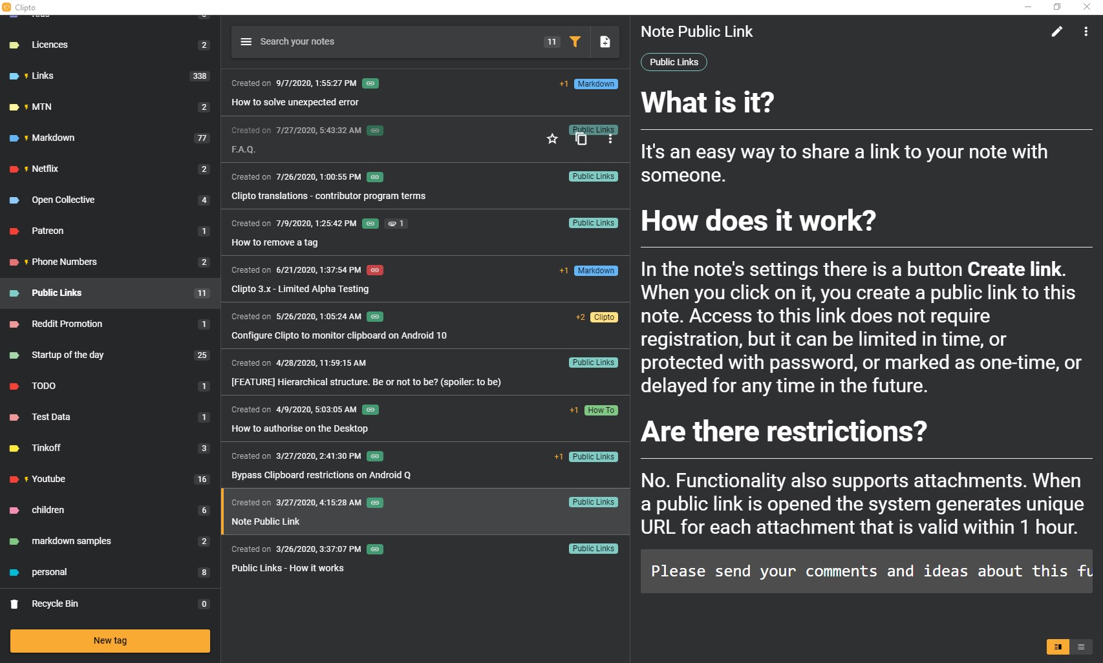Click the red Netflix tag color label
Screen dimensions: 1103x663
pos(14,169)
